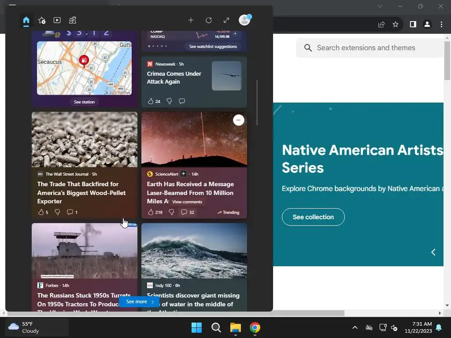This screenshot has width=451, height=338.
Task: Open Chrome tab search chevron
Action: pyautogui.click(x=380, y=6)
